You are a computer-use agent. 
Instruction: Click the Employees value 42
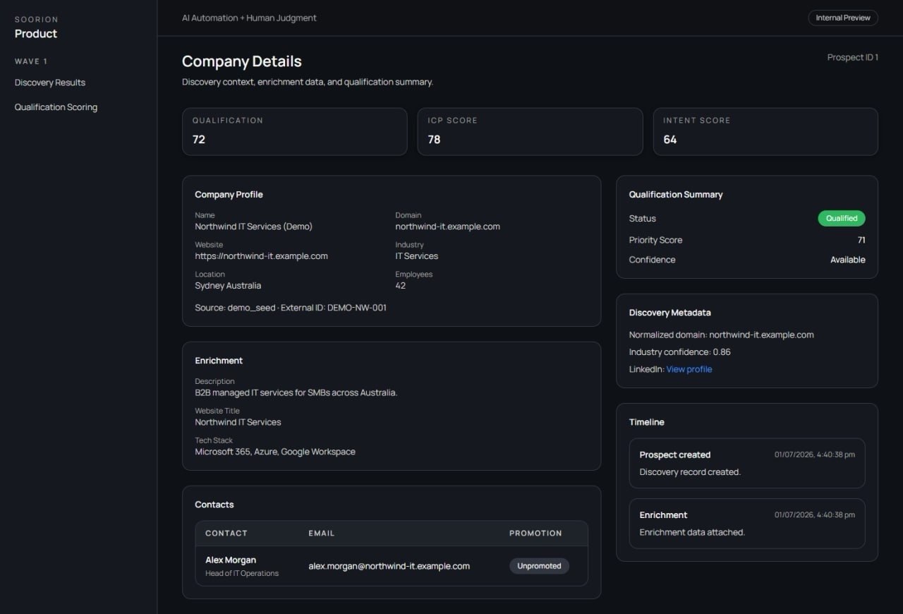(400, 286)
